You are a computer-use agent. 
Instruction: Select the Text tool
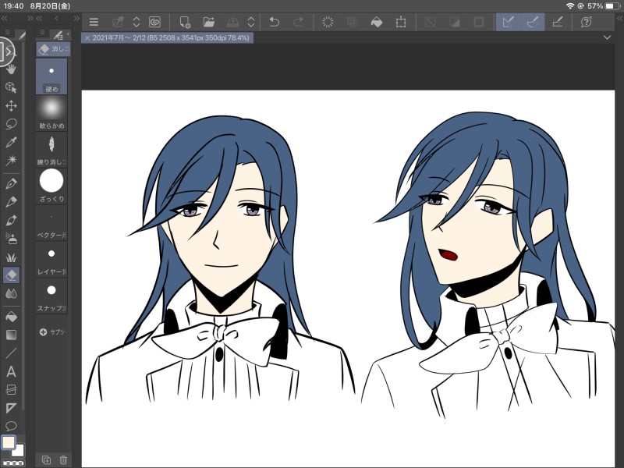11,372
